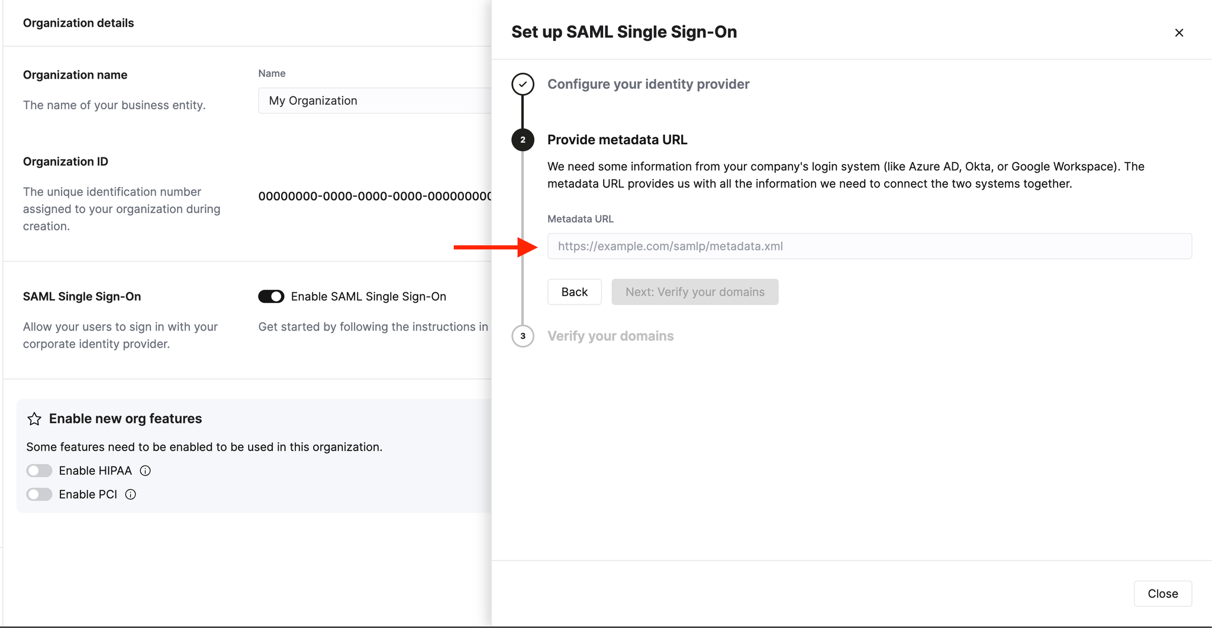
Task: Open the Set up SAML Single Sign-On panel header
Action: (624, 32)
